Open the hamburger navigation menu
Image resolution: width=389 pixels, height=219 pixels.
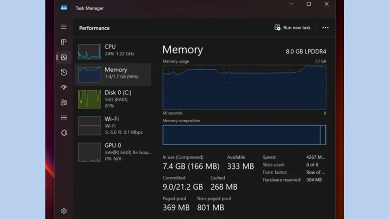[x=64, y=27]
